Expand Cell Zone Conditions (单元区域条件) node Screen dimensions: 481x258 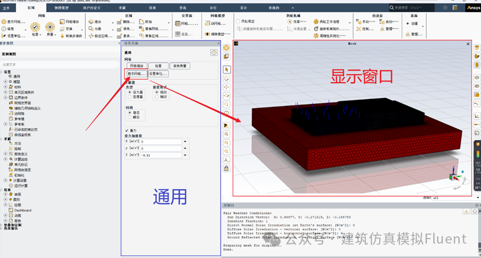click(x=5, y=92)
